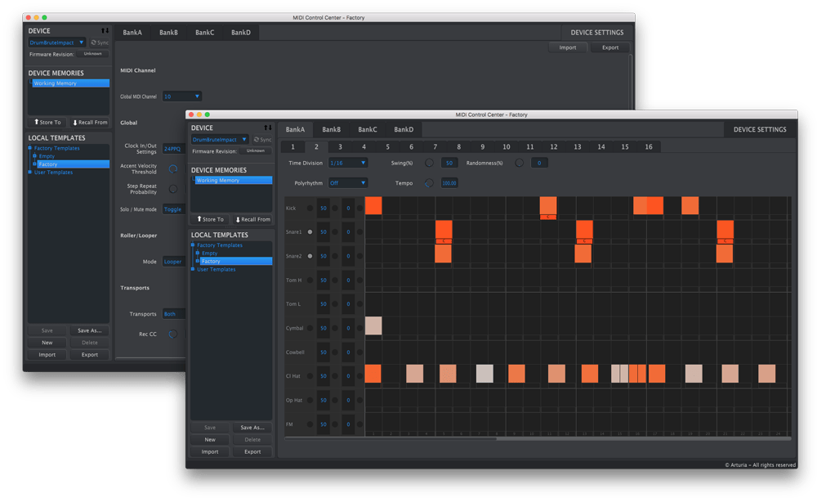Viewport: 817px width, 498px height.
Task: Click the New button in front window
Action: (210, 440)
